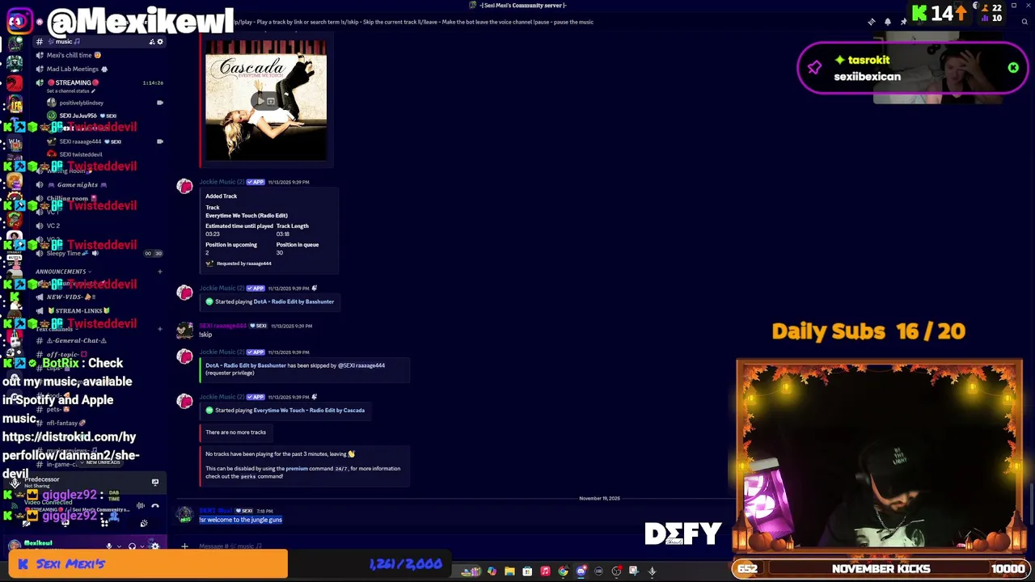Screen dimensions: 1035x582
Task: Open the nfl-fantasy text channel
Action: click(99, 423)
